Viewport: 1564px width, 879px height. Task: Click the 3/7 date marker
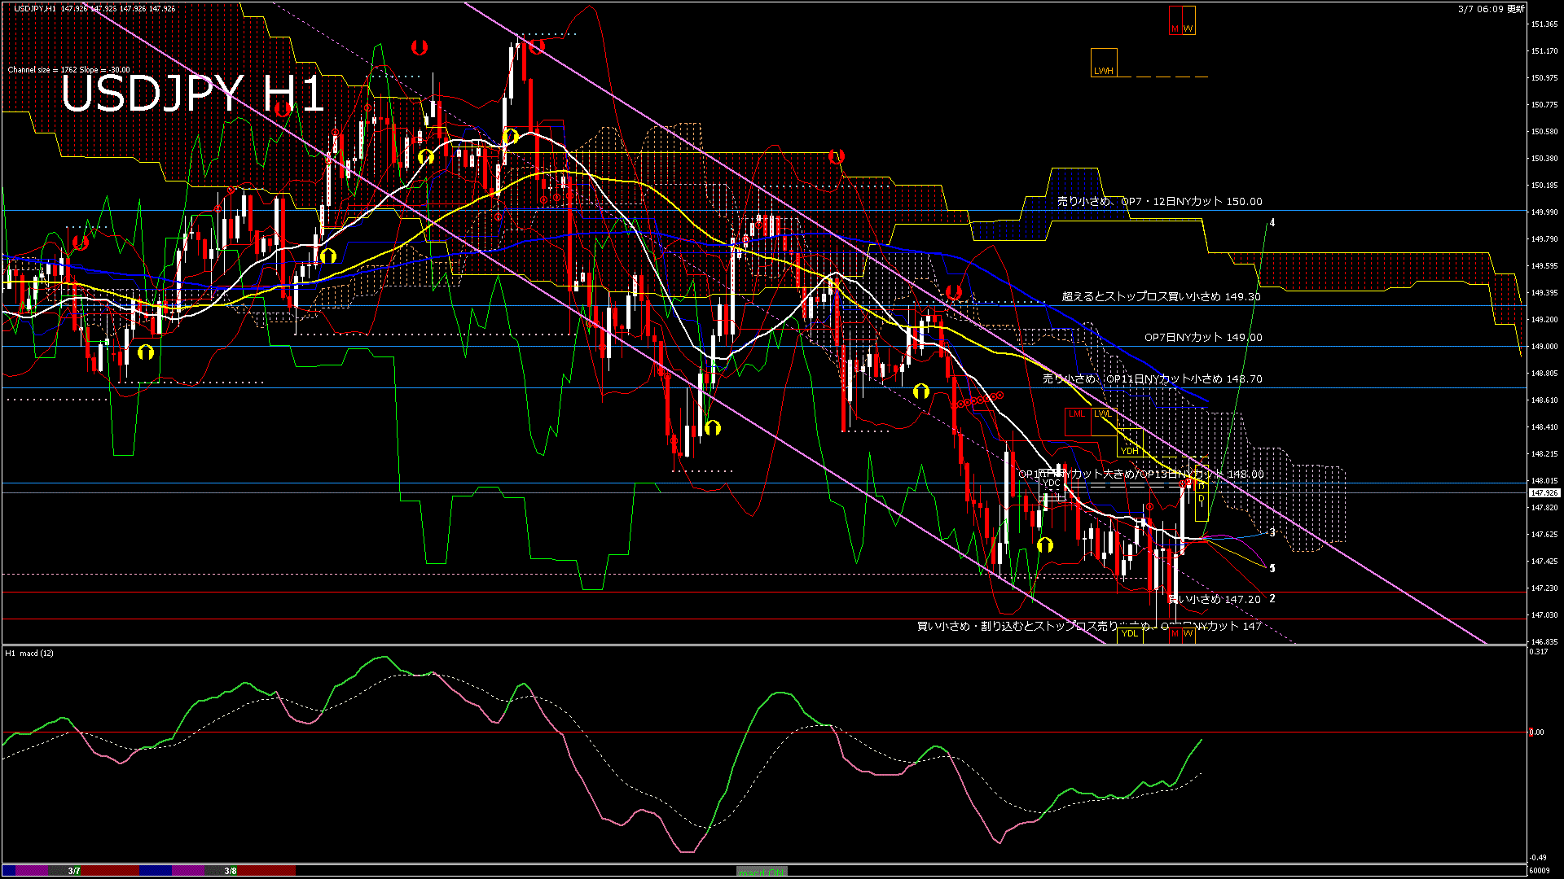74,871
